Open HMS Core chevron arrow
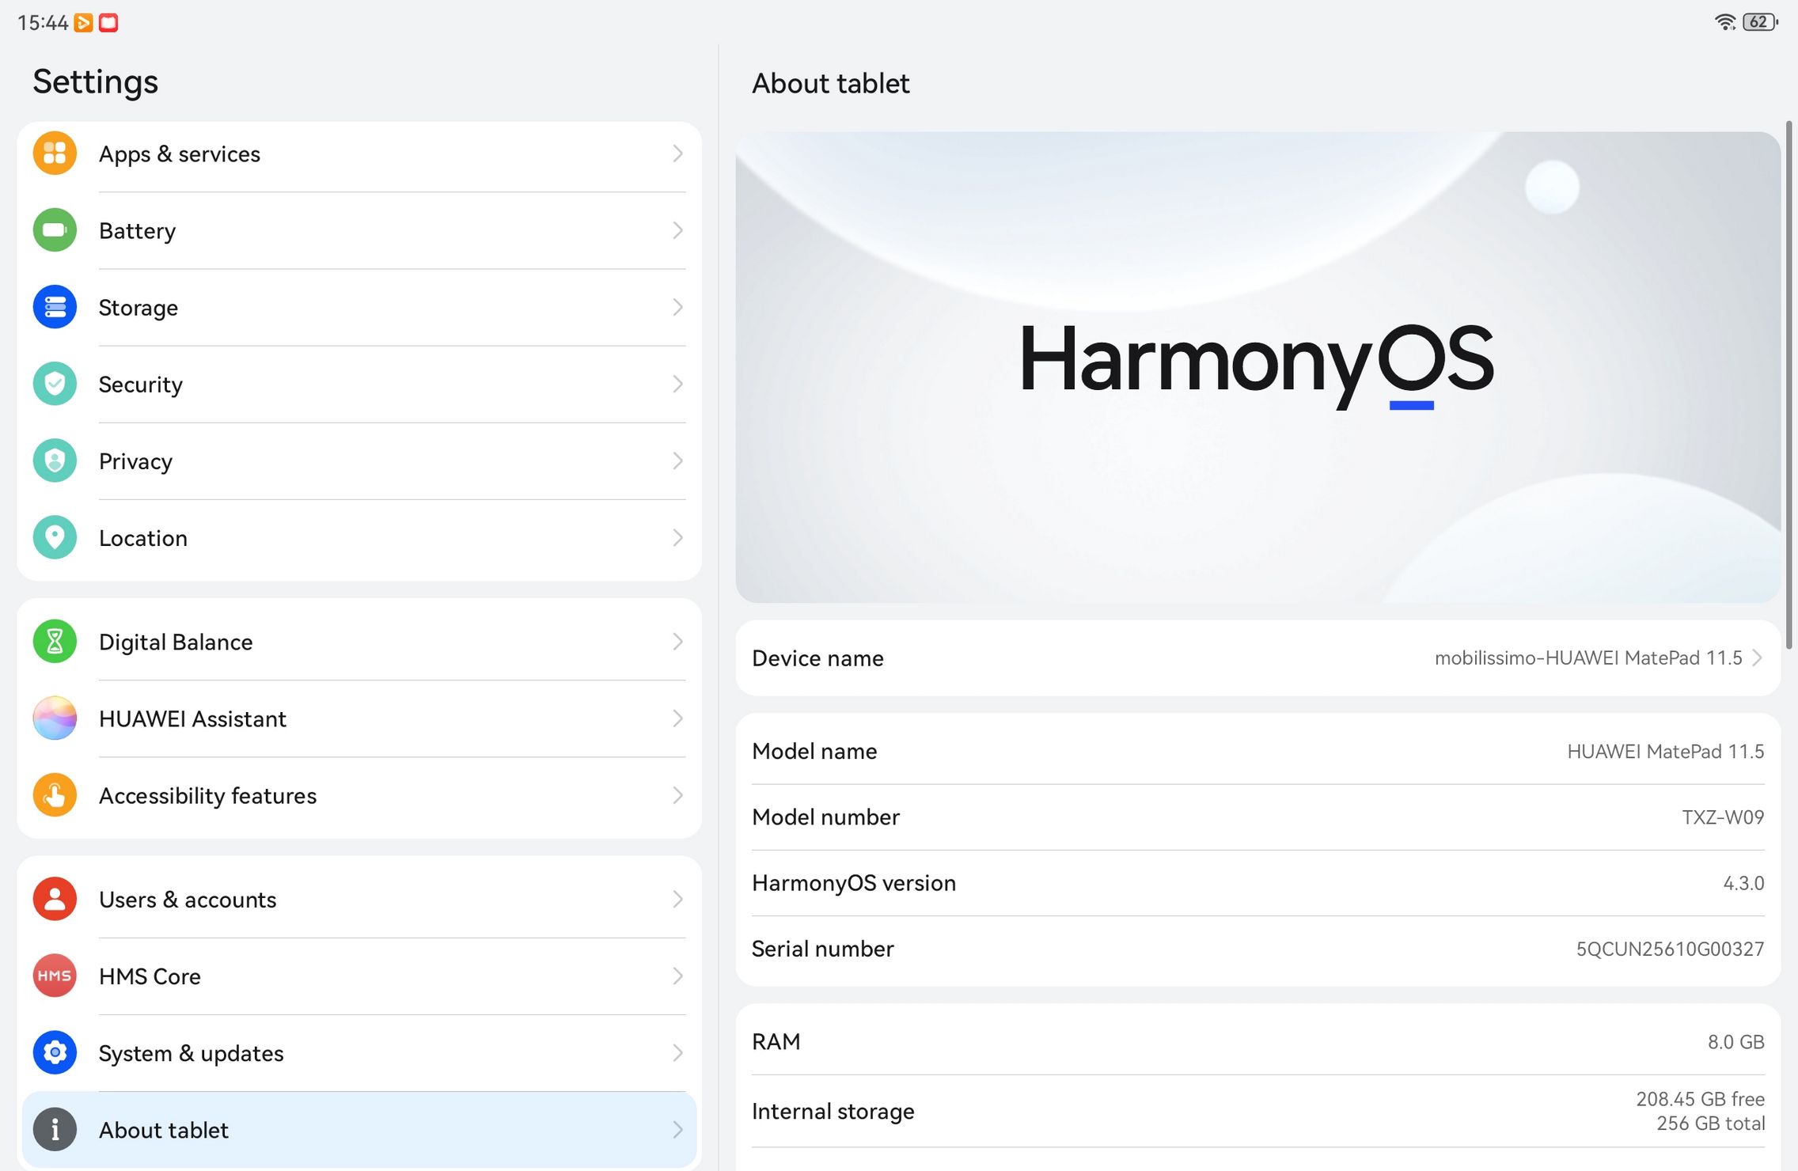This screenshot has width=1798, height=1171. click(677, 976)
